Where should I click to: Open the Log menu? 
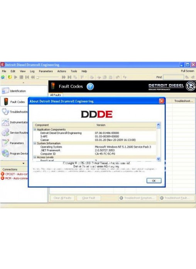coord(32,71)
